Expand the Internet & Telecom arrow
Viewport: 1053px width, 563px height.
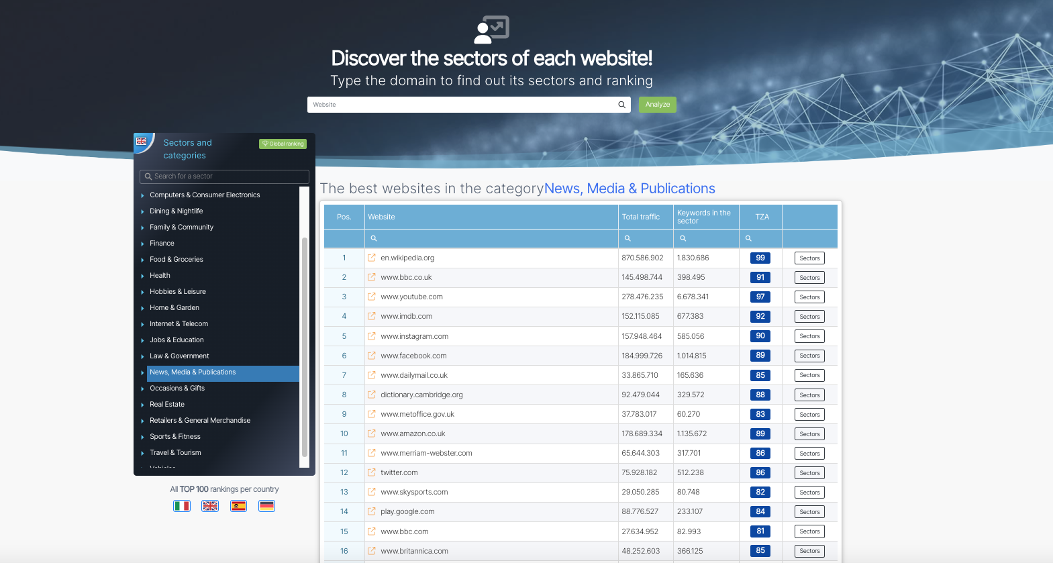click(x=142, y=324)
